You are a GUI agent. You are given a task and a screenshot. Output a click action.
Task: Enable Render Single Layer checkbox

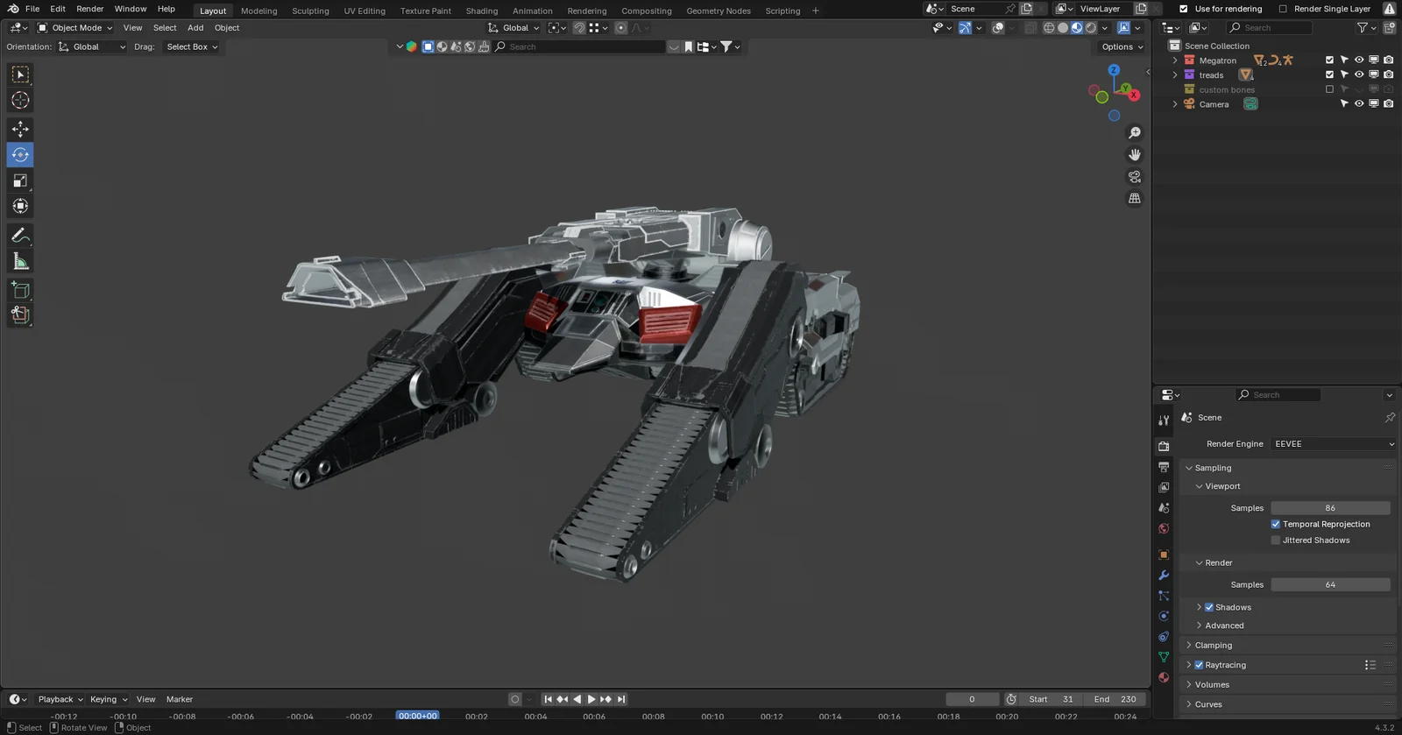[x=1283, y=9]
